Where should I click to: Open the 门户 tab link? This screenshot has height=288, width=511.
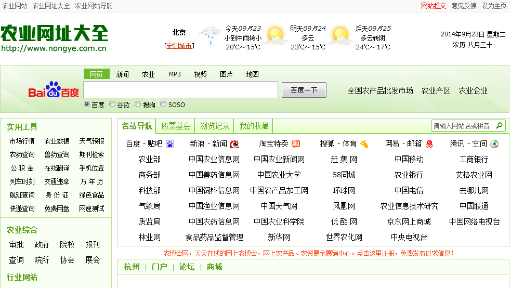pyautogui.click(x=160, y=267)
